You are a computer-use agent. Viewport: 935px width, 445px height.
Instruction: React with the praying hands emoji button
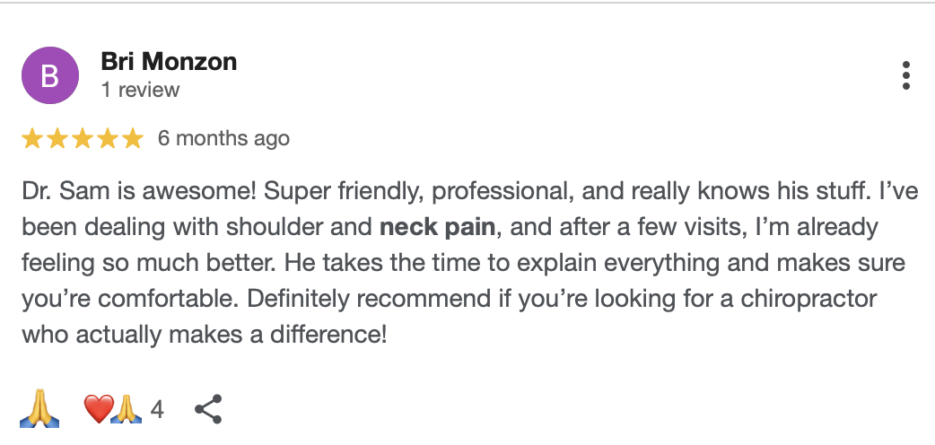tap(39, 409)
